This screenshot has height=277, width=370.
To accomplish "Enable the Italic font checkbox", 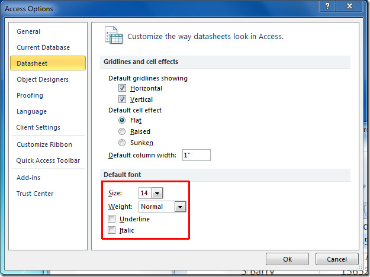I will [x=112, y=230].
